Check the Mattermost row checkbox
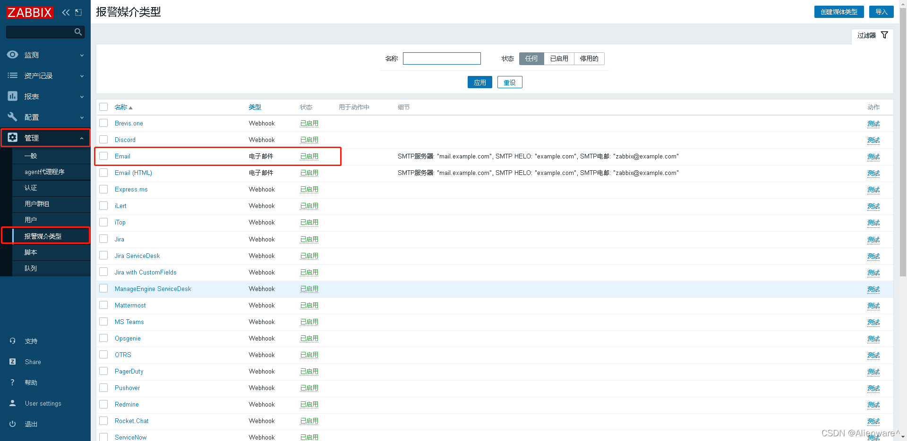 point(103,305)
